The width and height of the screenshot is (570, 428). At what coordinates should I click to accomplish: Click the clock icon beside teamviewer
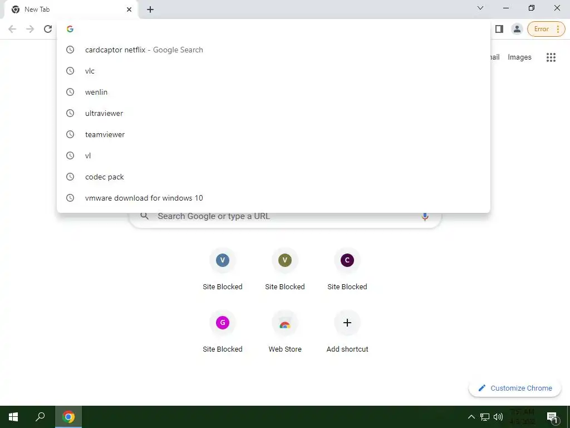[70, 134]
